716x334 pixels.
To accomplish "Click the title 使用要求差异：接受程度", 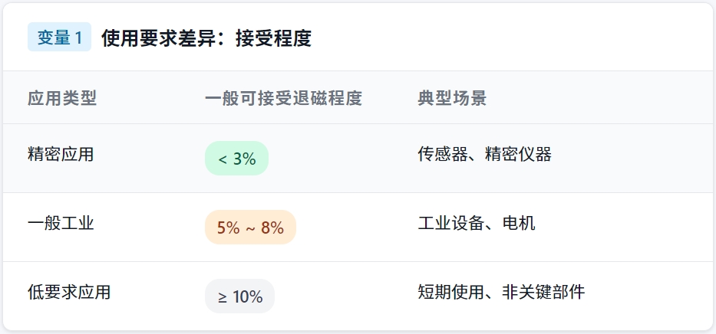I will coord(206,38).
